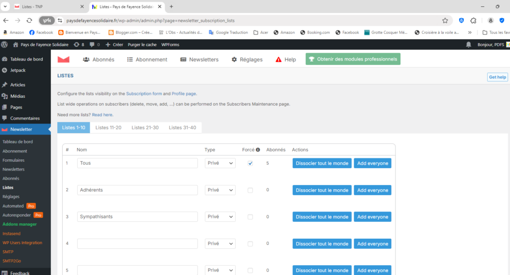510x275 pixels.
Task: Open the WordPress logo menu icon
Action: pos(4,45)
